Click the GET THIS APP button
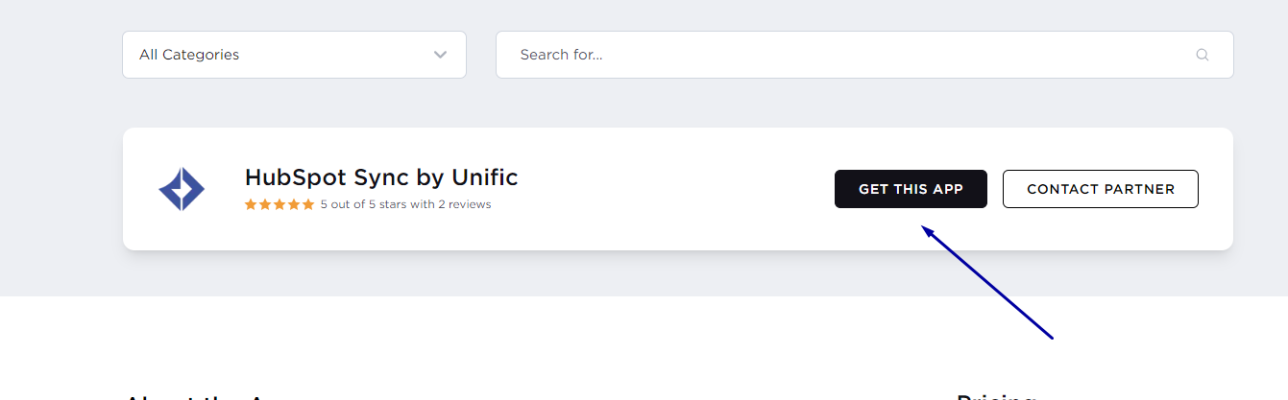 coord(911,189)
